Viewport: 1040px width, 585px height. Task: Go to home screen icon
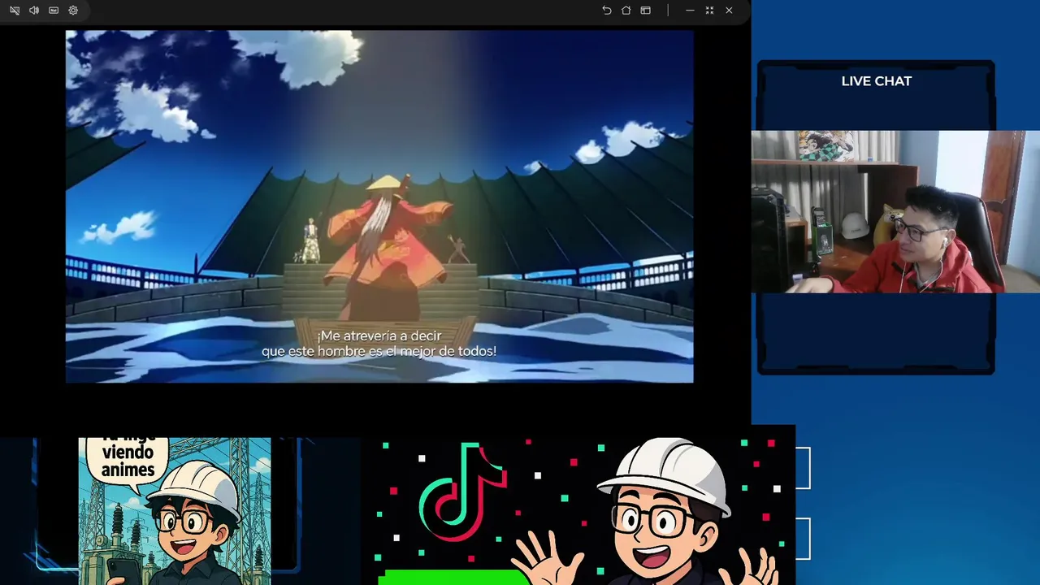pyautogui.click(x=626, y=11)
